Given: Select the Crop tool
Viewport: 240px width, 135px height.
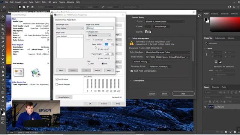Looking at the screenshot, I should click(x=3, y=33).
